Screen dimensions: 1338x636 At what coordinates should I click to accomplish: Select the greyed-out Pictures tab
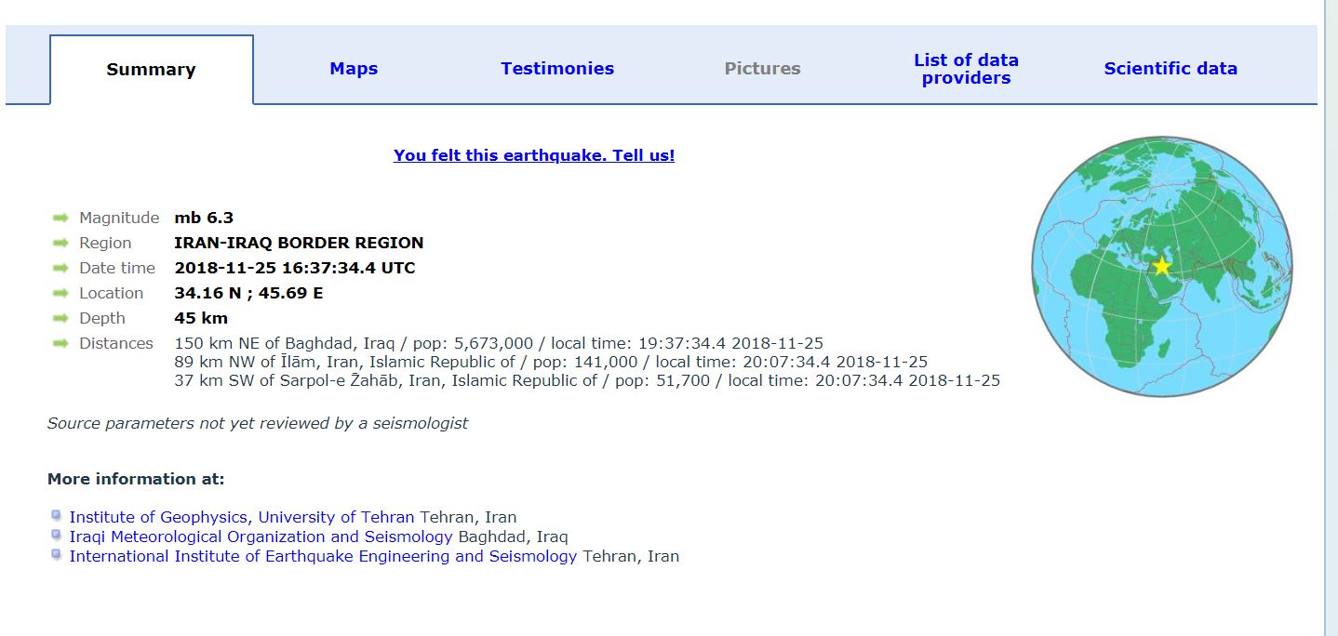point(762,69)
